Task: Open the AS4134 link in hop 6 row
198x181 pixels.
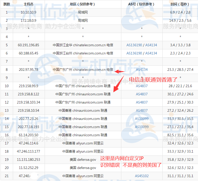Action: click(x=151, y=53)
